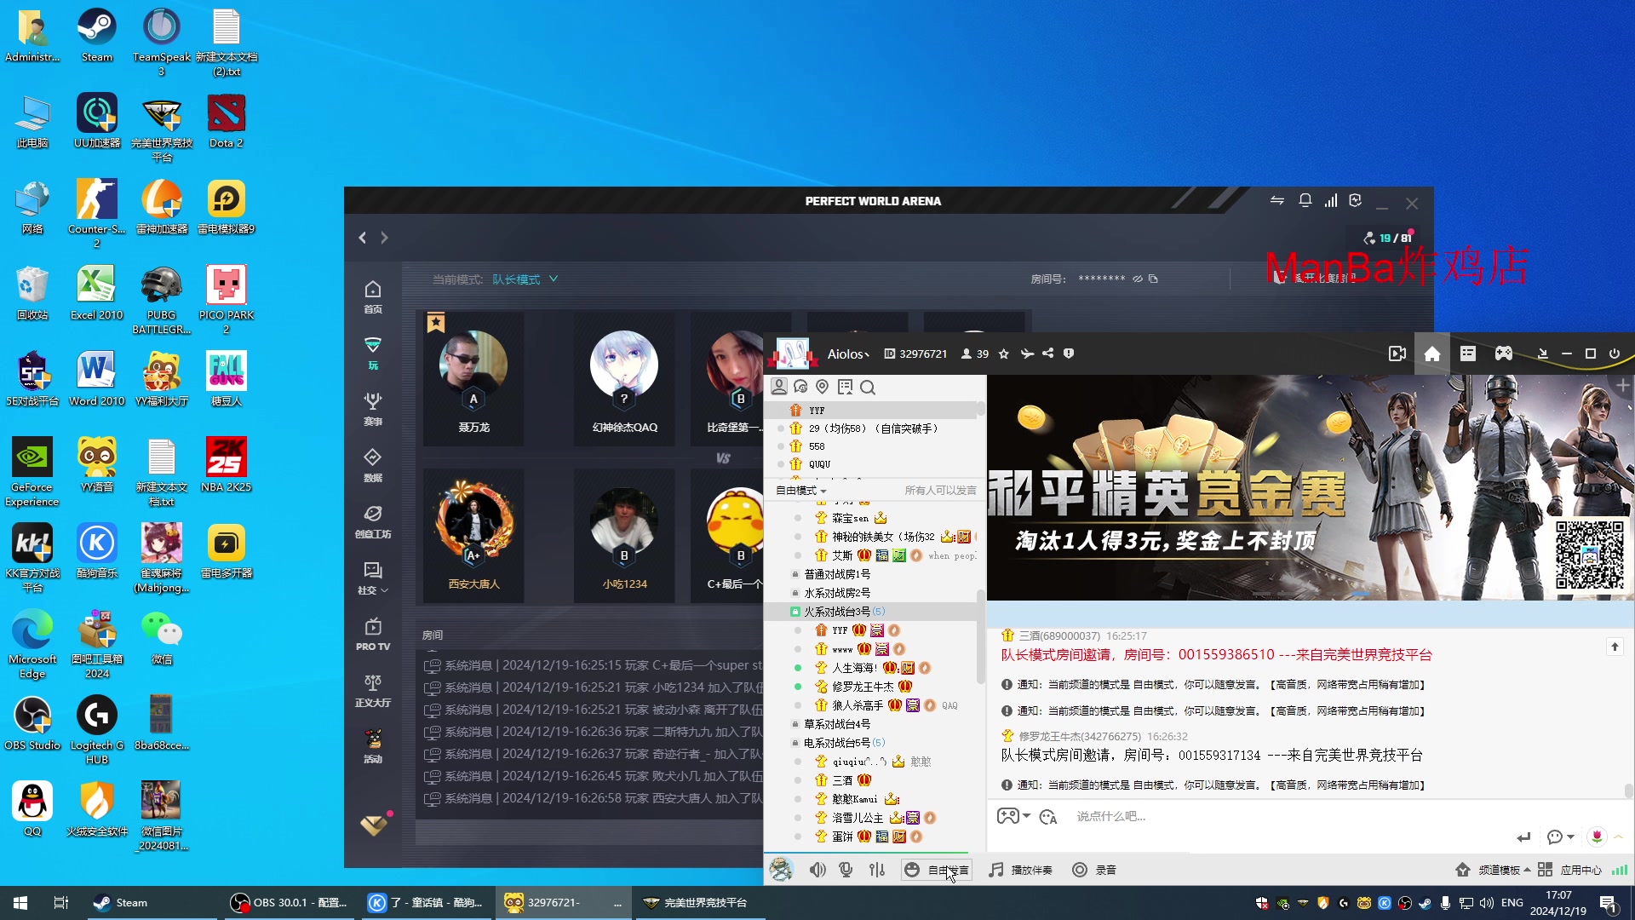This screenshot has width=1635, height=920.
Task: Click the 19 / 81 friends counter in Arena
Action: pos(1388,238)
